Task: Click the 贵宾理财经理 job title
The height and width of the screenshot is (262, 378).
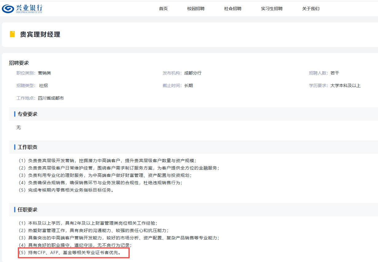Action: [x=40, y=34]
